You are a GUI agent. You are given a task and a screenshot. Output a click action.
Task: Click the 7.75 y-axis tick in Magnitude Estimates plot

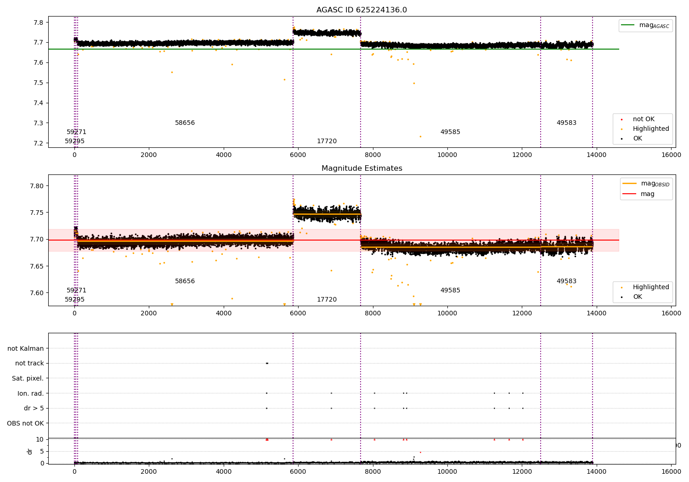click(x=37, y=213)
